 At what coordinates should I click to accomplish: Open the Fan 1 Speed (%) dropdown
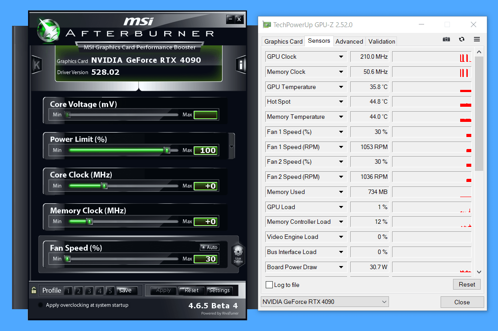(341, 132)
